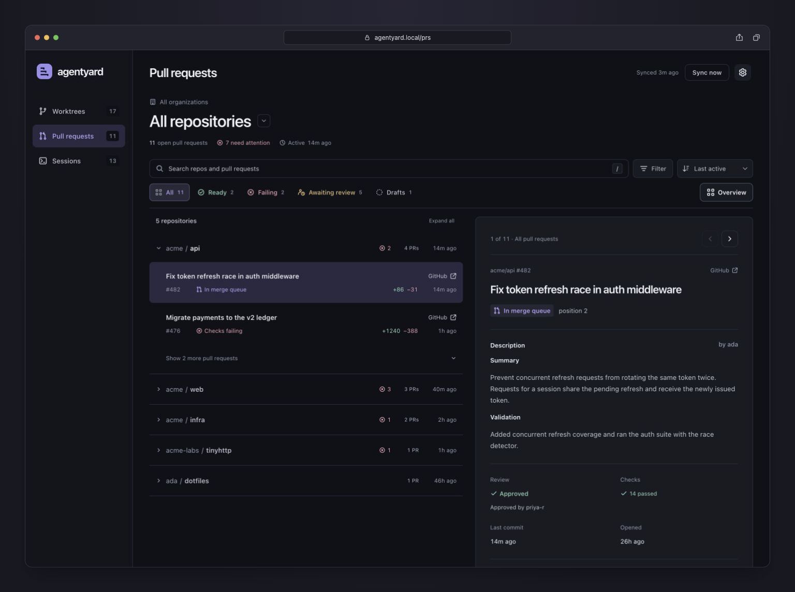Click the Overview button
The width and height of the screenshot is (795, 592).
pyautogui.click(x=726, y=193)
